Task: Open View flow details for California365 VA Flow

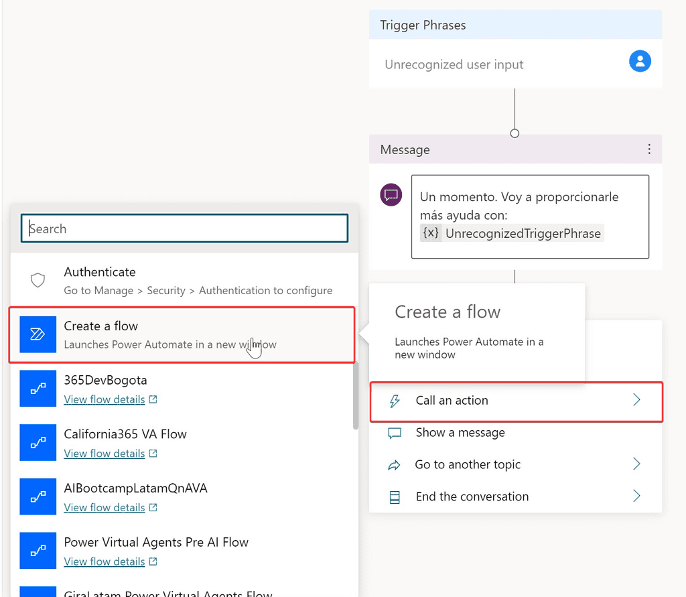Action: (x=105, y=454)
